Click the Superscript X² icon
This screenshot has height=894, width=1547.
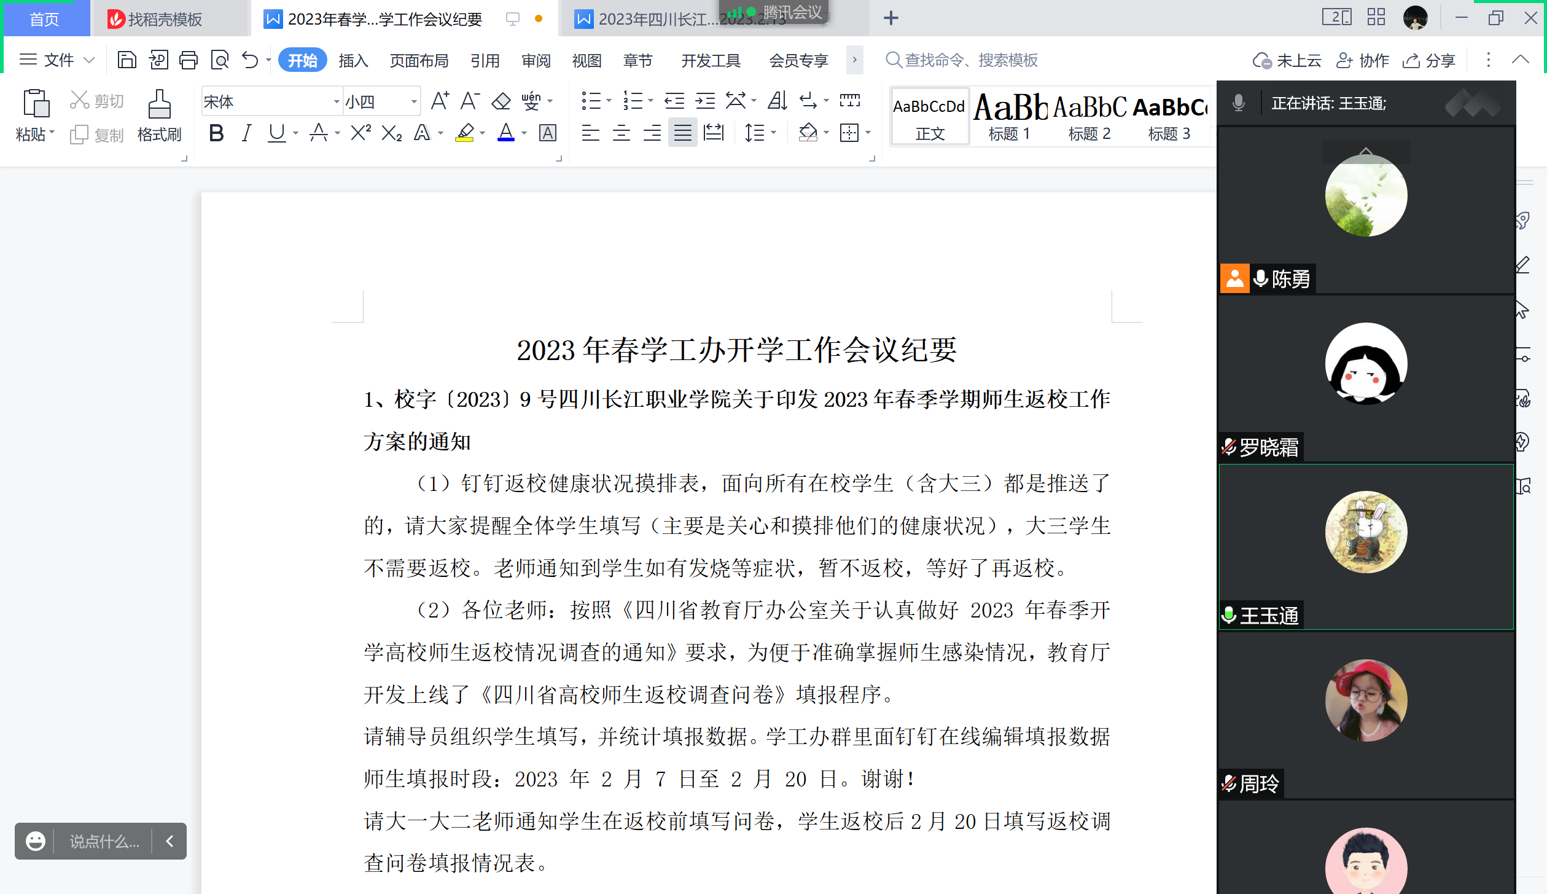361,133
